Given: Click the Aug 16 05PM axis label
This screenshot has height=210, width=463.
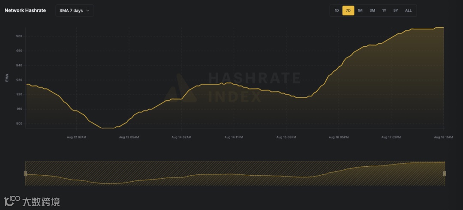Looking at the screenshot, I should point(338,137).
